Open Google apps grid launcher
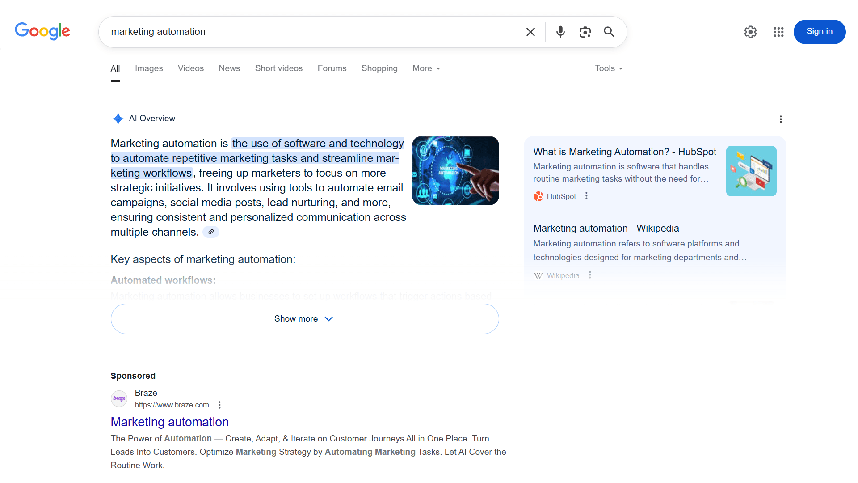858x483 pixels. coord(778,32)
